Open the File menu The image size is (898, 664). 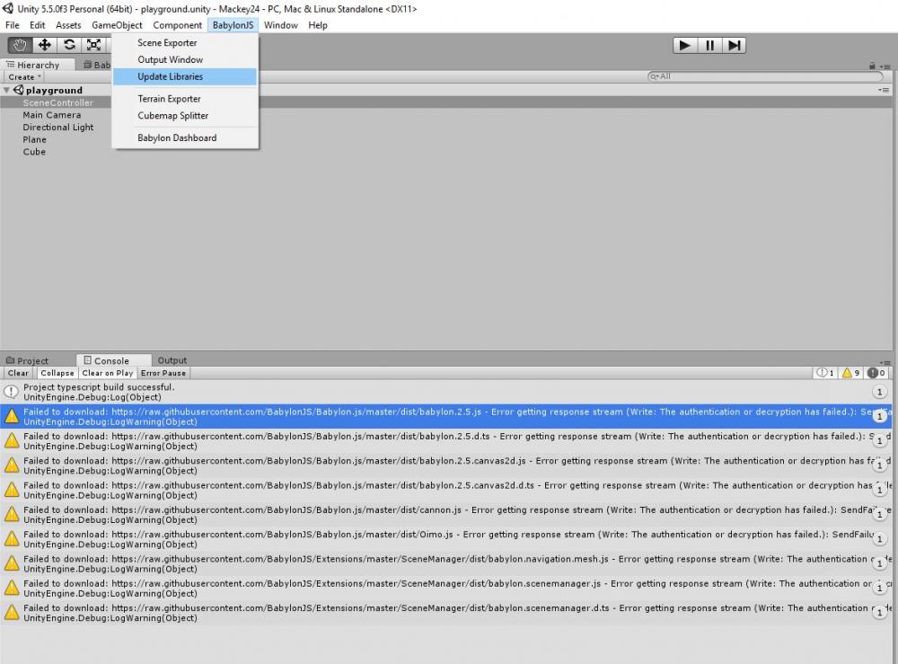pyautogui.click(x=12, y=25)
